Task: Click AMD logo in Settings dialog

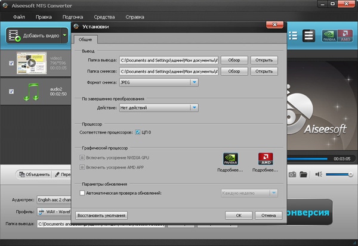Action: click(266, 158)
